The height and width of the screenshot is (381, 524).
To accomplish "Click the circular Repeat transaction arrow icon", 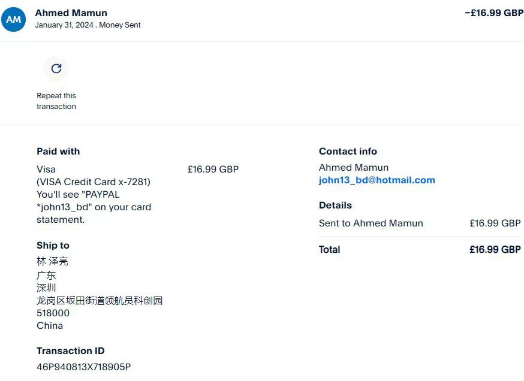I will [x=56, y=68].
